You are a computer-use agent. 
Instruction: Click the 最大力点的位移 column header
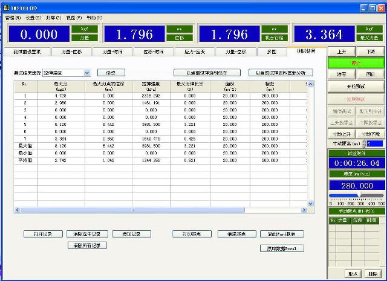click(x=109, y=87)
